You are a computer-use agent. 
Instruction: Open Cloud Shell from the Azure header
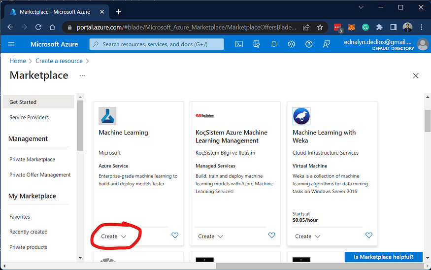[x=239, y=44]
